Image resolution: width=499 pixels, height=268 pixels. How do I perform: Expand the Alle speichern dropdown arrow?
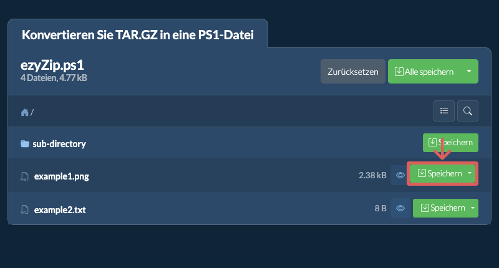click(469, 71)
